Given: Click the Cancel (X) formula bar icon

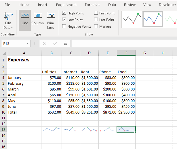Looking at the screenshot, I should click(45, 44).
